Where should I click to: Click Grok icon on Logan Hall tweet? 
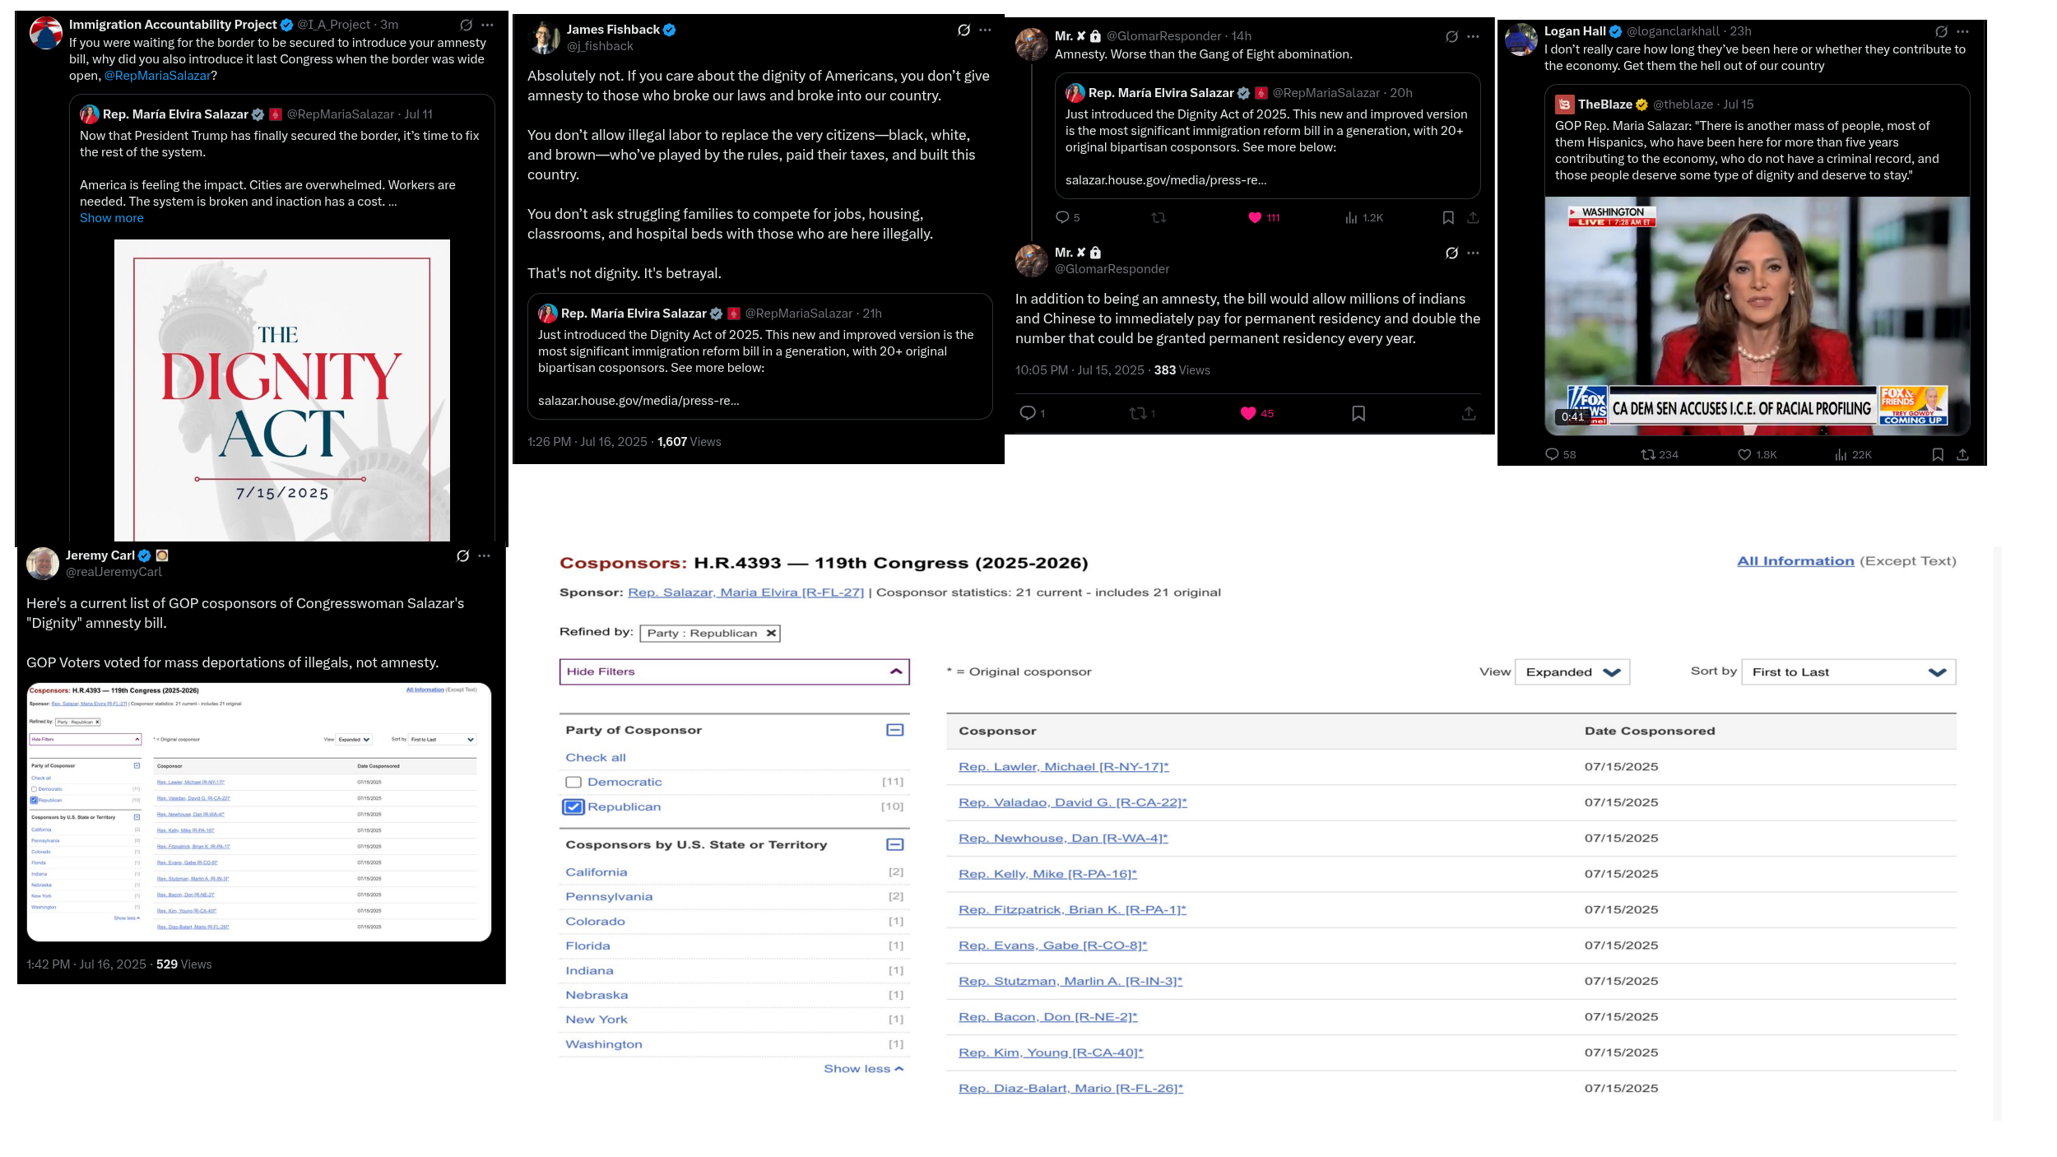tap(1941, 32)
